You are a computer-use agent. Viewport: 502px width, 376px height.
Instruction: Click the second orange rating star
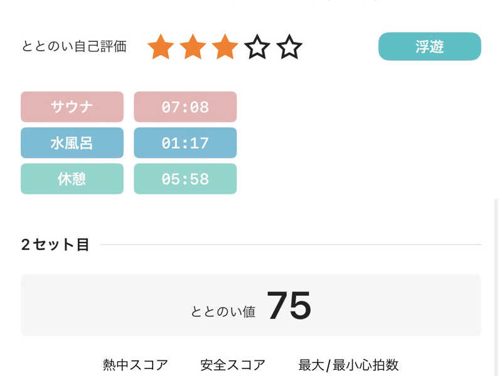pos(193,47)
